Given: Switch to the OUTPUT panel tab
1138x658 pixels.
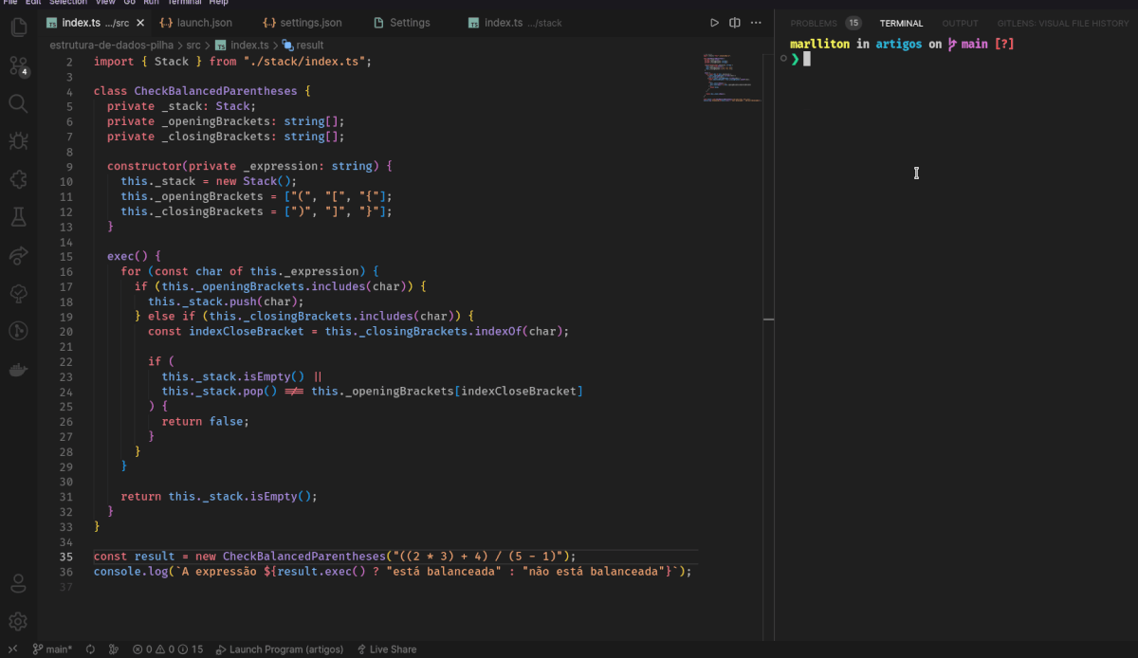Looking at the screenshot, I should coord(960,23).
